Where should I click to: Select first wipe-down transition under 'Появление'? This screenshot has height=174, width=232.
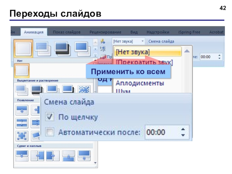tap(22, 110)
